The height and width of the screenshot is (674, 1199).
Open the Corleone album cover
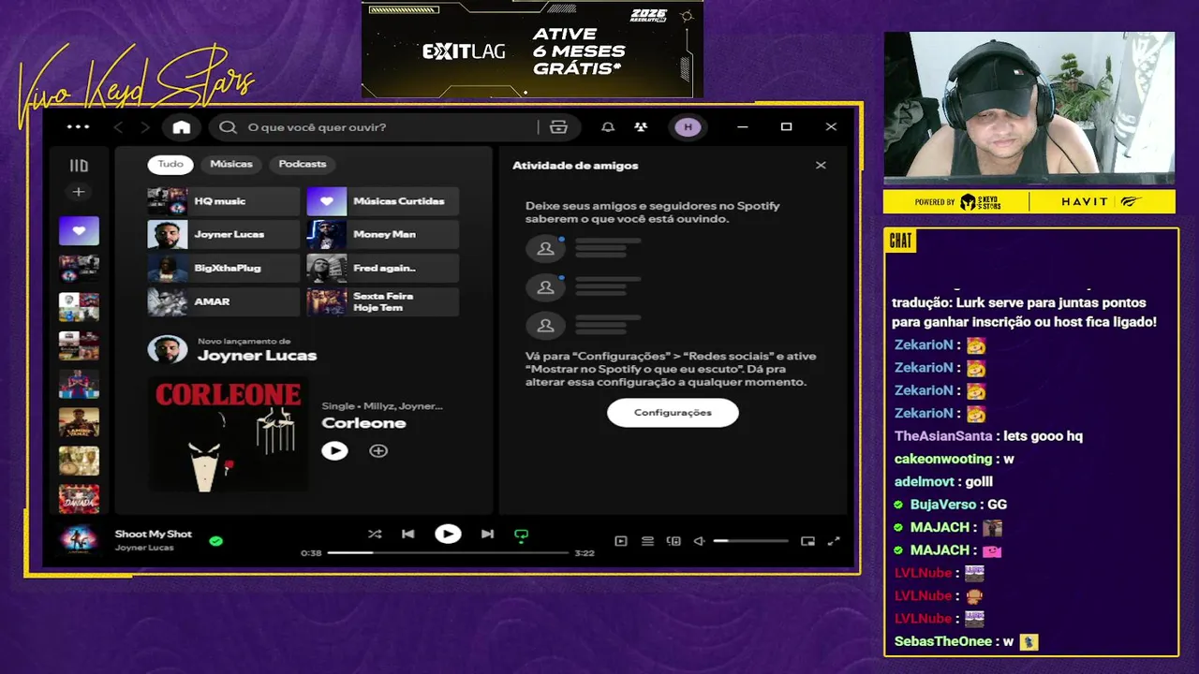[228, 433]
